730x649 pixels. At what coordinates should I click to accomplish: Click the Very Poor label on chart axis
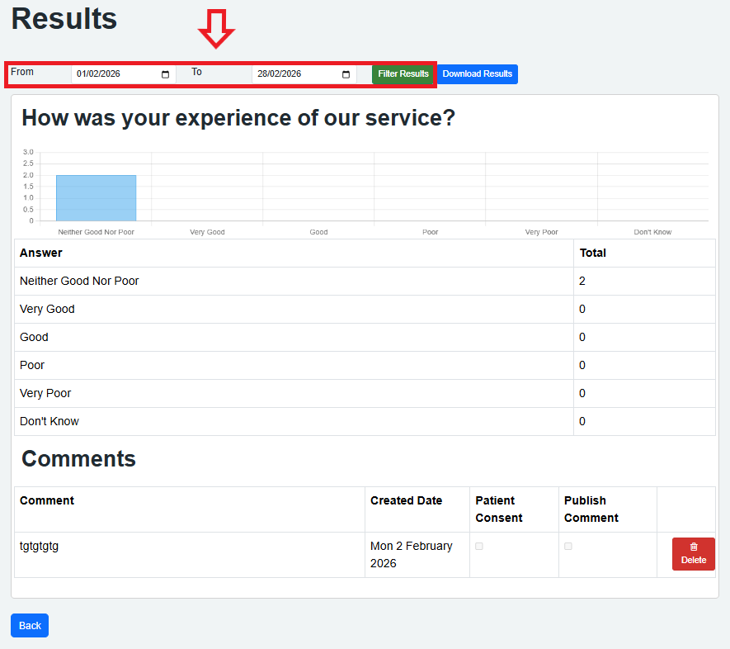(541, 232)
